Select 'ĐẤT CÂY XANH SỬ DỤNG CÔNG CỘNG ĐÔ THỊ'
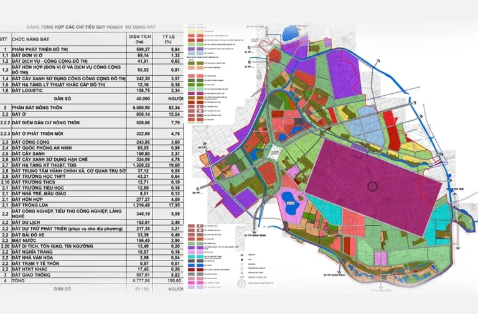The height and width of the screenshot is (314, 478). click(68, 78)
